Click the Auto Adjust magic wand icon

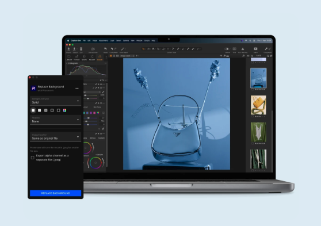(123, 49)
